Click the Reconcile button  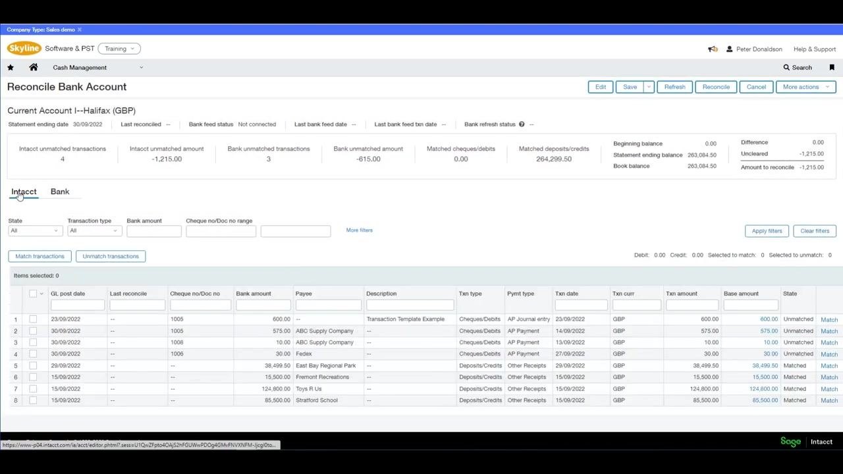click(x=716, y=87)
